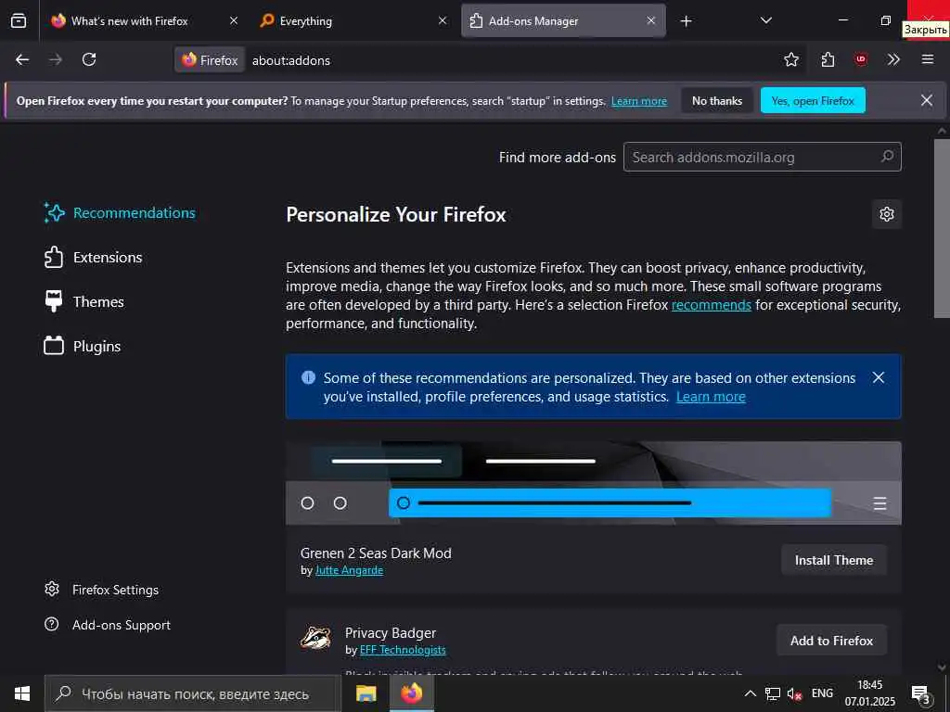Open File Explorer from taskbar
This screenshot has width=950, height=712.
pyautogui.click(x=366, y=693)
